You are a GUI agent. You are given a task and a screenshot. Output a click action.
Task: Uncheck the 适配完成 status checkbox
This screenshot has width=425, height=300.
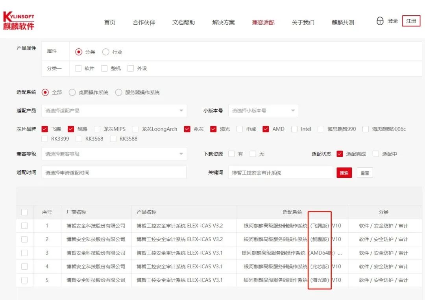(x=340, y=154)
